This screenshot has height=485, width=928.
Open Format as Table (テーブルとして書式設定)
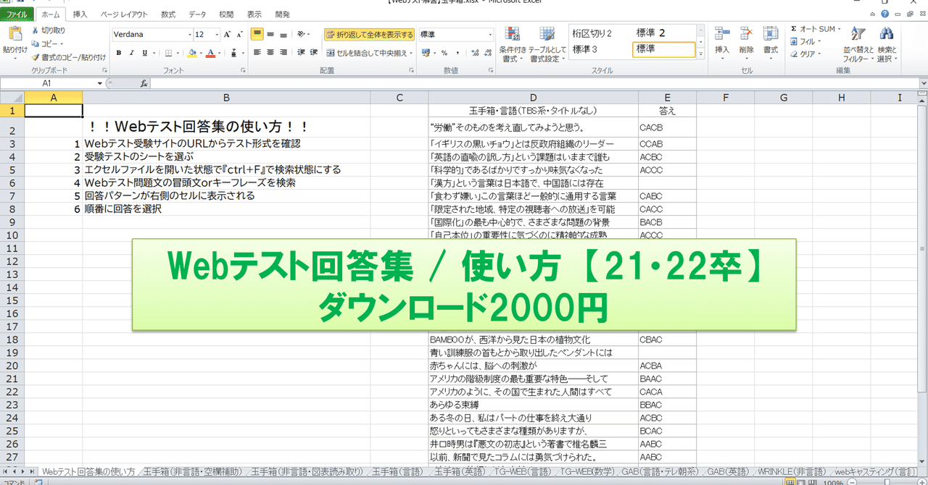pyautogui.click(x=547, y=44)
